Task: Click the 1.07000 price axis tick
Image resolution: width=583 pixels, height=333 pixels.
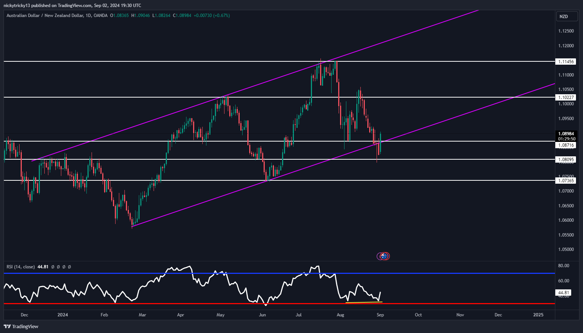Action: point(566,191)
